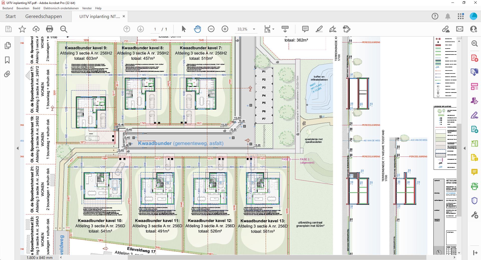This screenshot has width=481, height=260.
Task: Expand the left navigation pane arrow
Action: [x=18, y=148]
